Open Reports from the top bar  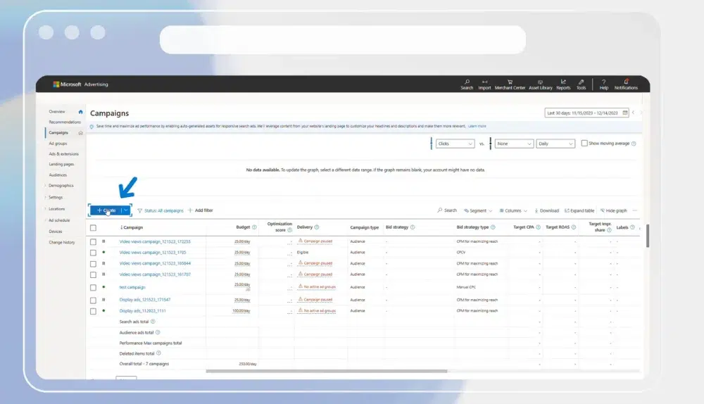(563, 84)
